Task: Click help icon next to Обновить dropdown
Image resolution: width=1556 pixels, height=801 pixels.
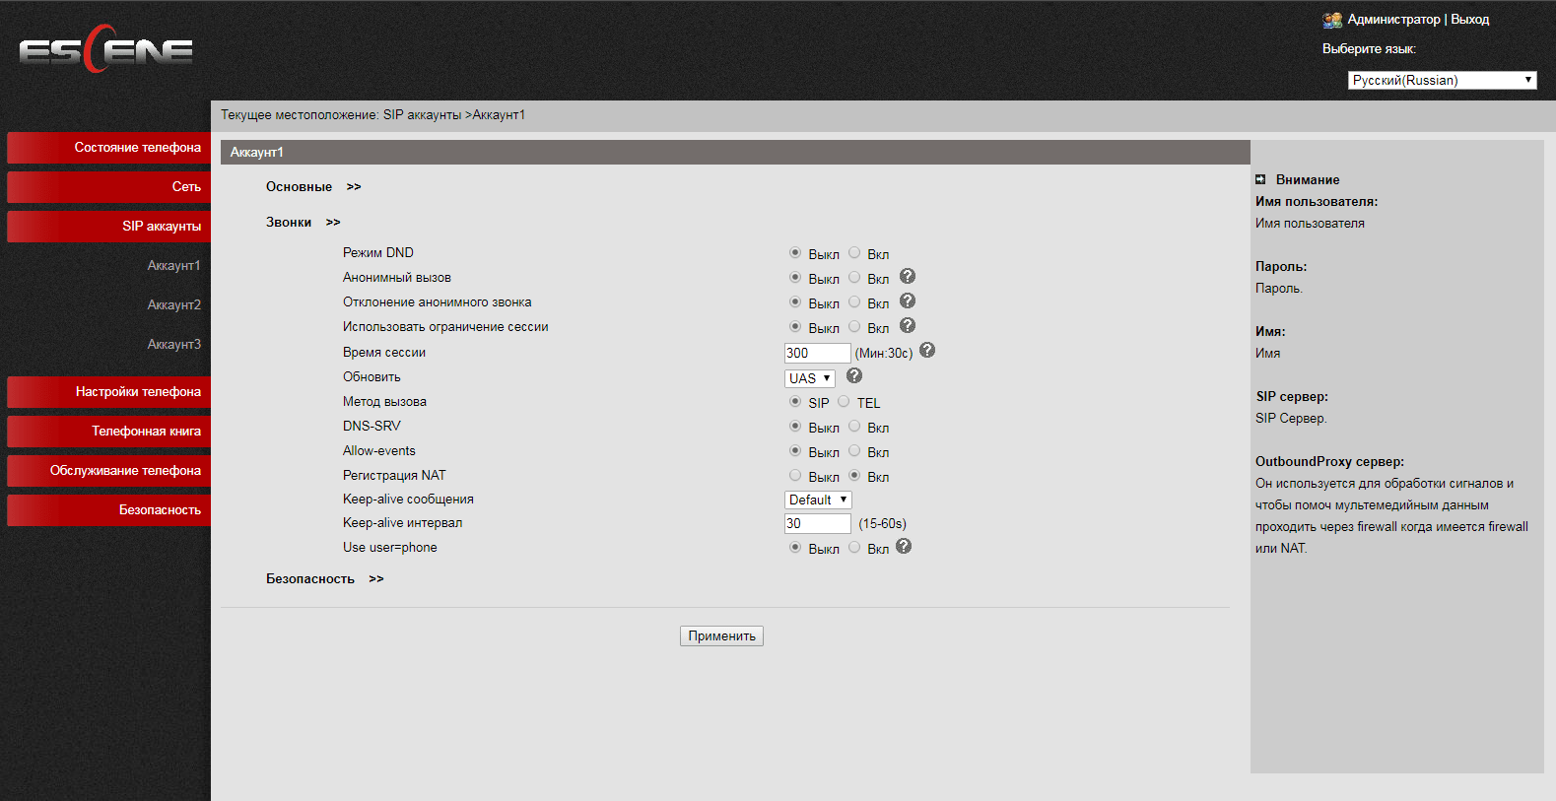Action: point(854,376)
